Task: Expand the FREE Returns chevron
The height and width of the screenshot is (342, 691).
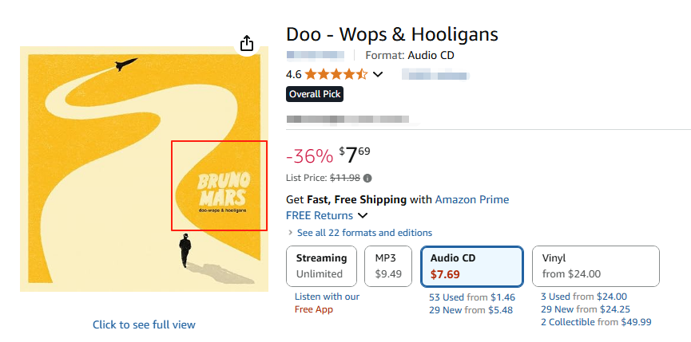Action: coord(363,215)
